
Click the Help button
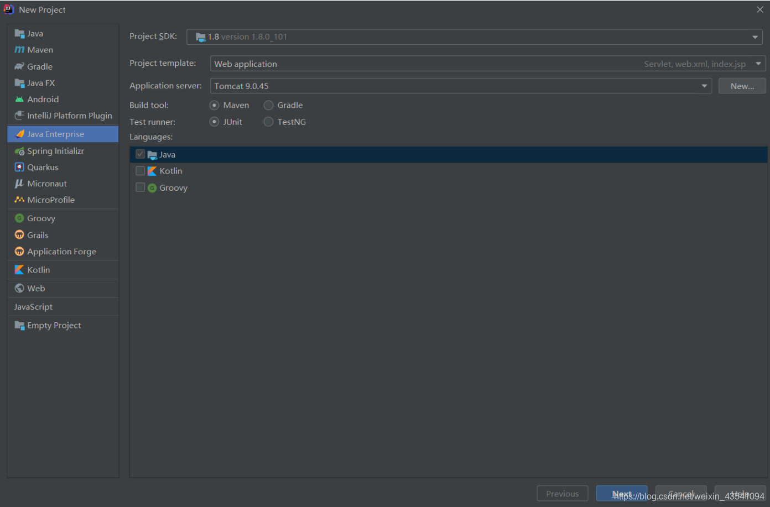click(x=740, y=494)
